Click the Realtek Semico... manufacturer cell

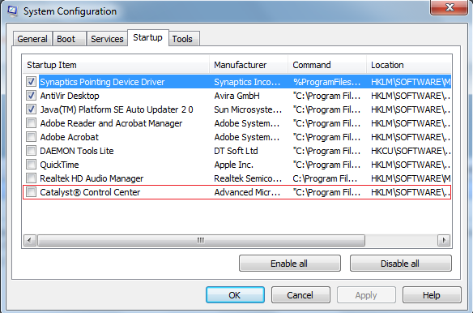(x=248, y=178)
